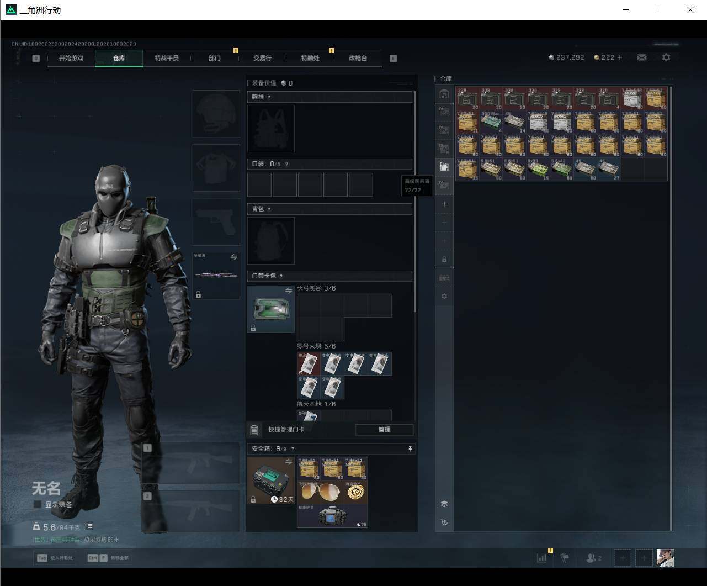Image resolution: width=707 pixels, height=586 pixels.
Task: Click the help icon beside 胸挂
Action: [x=269, y=97]
